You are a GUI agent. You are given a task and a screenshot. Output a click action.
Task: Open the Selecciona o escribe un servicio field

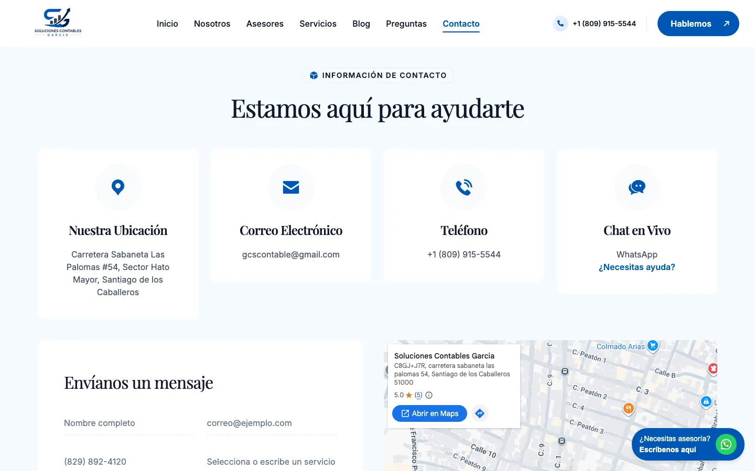[272, 462]
